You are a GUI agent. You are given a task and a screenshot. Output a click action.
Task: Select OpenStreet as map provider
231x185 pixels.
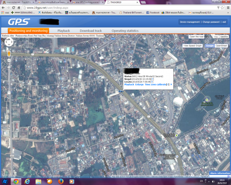pos(221,46)
